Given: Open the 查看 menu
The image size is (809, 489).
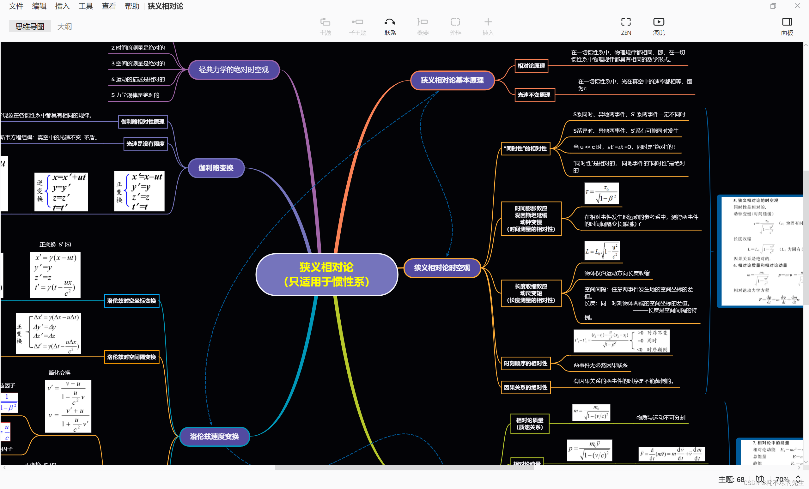Looking at the screenshot, I should [109, 6].
